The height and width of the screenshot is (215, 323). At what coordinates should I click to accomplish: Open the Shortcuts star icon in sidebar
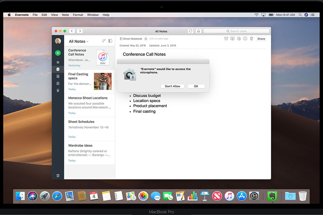coord(58,62)
